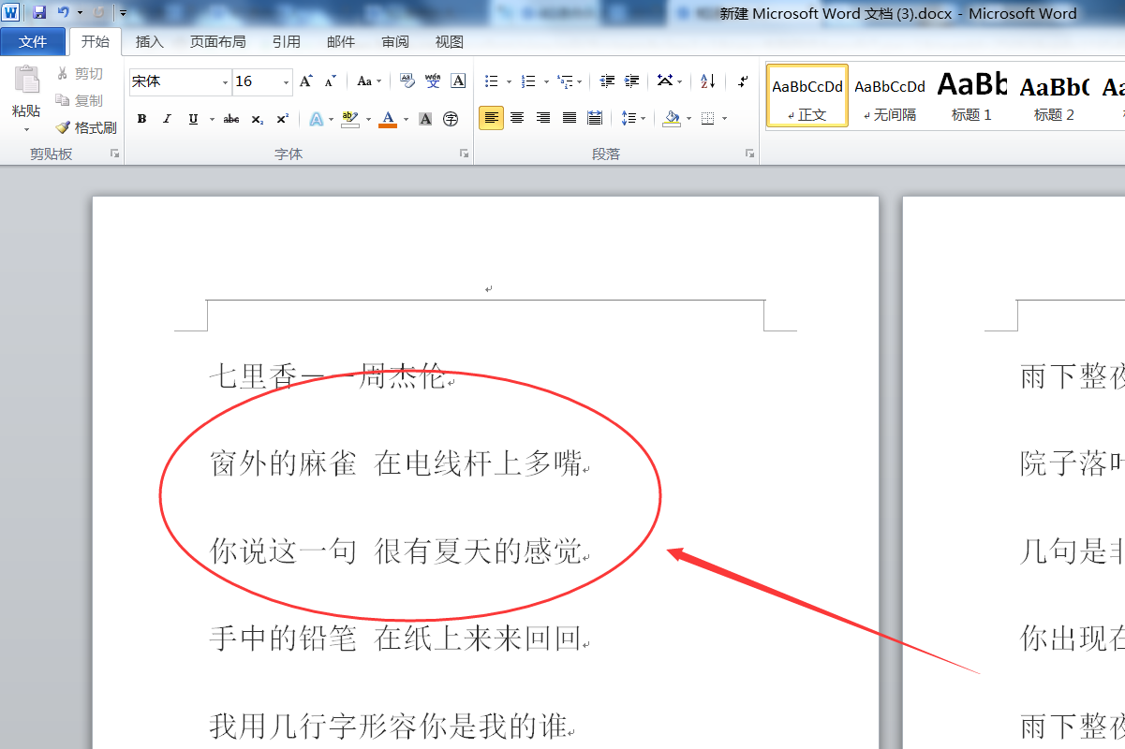Image resolution: width=1125 pixels, height=749 pixels.
Task: Open the Clipboard (剪贴板) dialog launcher
Action: 115,154
